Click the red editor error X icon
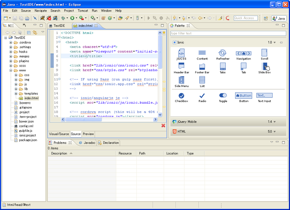Image resolution: width=290 pixels, height=210 pixels. pyautogui.click(x=163, y=126)
